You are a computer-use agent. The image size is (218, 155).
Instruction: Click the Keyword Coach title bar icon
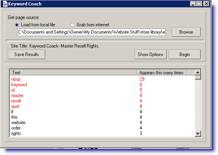(5, 4)
